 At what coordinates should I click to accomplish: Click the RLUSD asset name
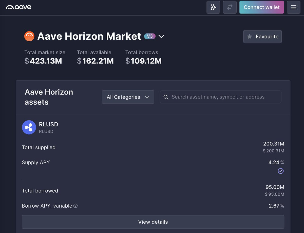click(49, 124)
